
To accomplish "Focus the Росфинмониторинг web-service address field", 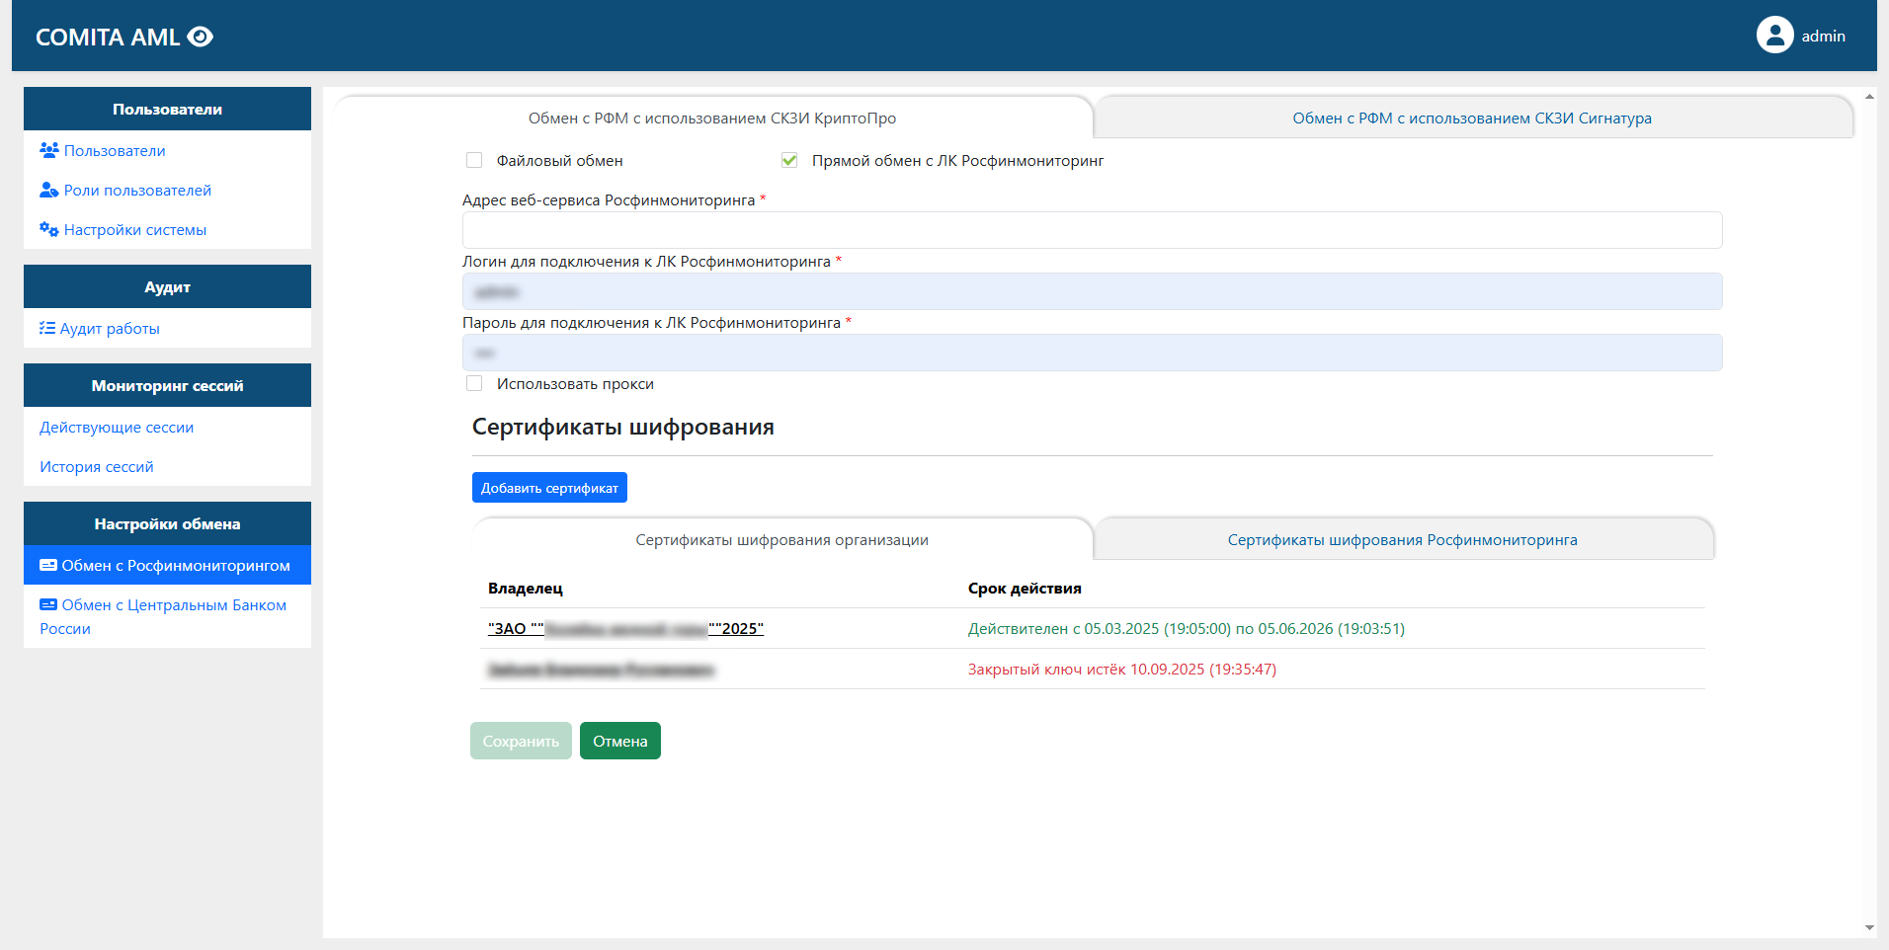I will (1092, 230).
